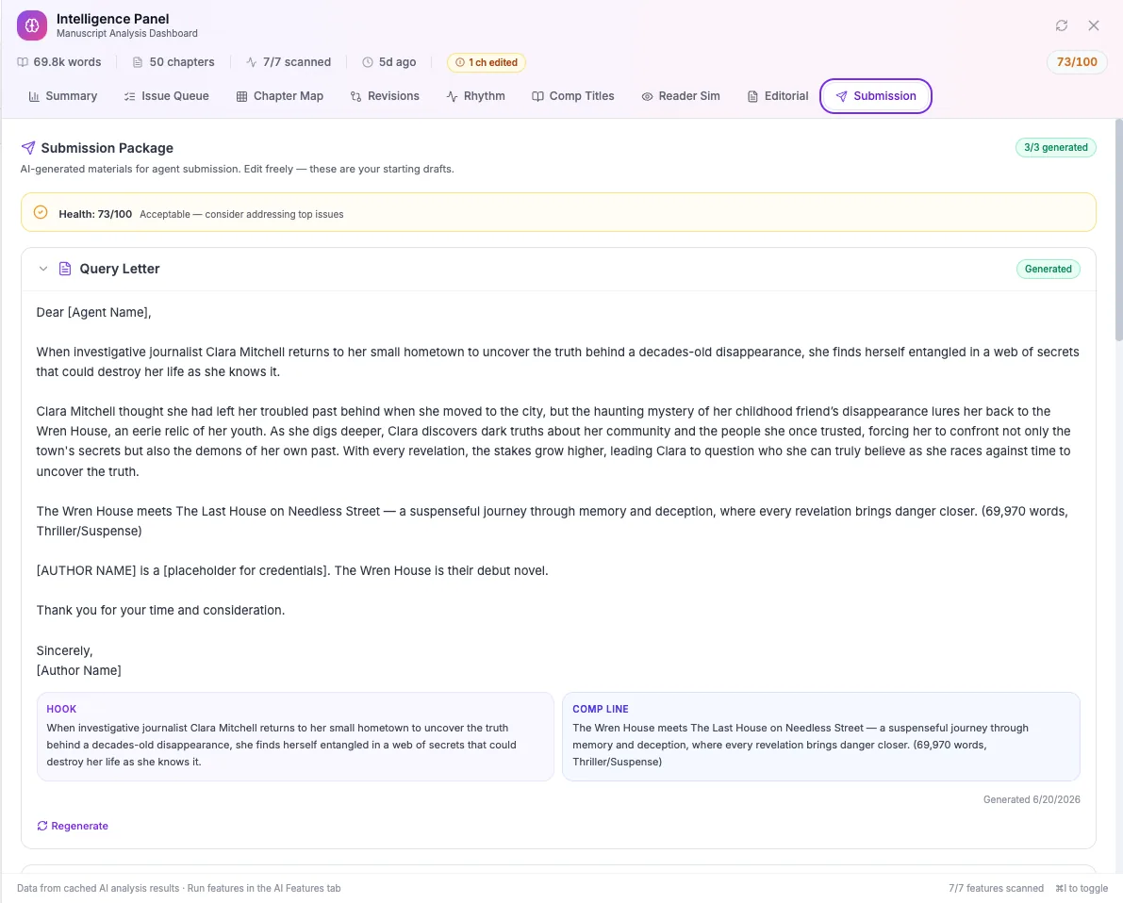Click the document icon beside 50 chapters

(x=138, y=62)
